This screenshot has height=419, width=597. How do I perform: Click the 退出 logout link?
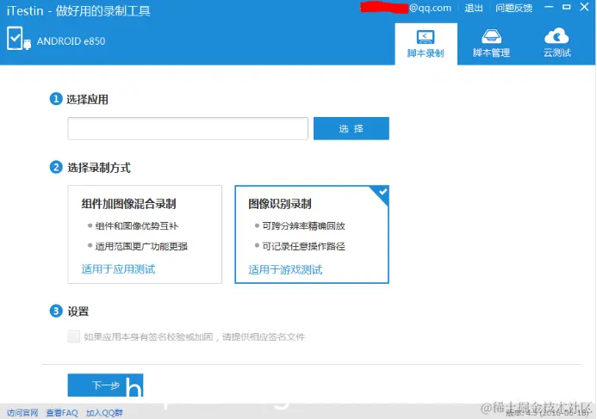coord(474,8)
